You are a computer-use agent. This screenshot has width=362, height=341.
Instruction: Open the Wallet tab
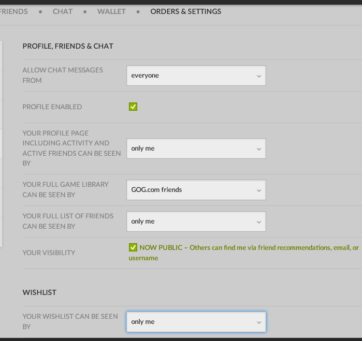point(111,11)
